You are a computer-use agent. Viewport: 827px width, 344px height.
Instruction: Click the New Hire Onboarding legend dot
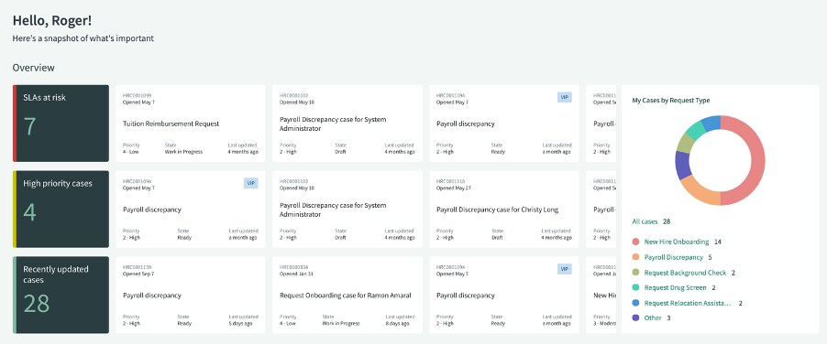point(635,242)
